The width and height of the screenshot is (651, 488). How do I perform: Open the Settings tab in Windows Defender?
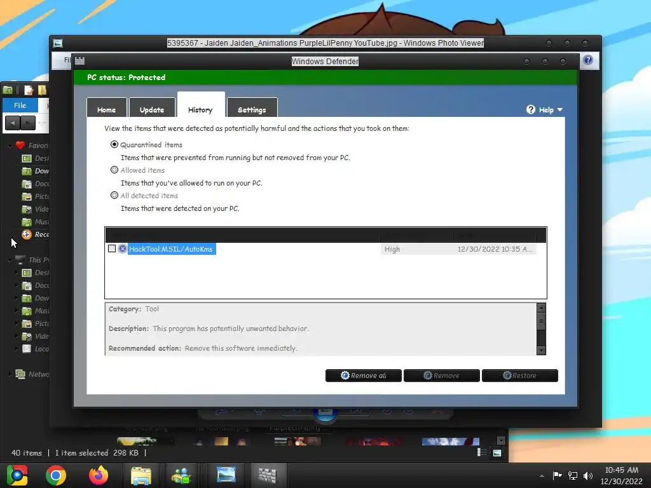pyautogui.click(x=252, y=109)
